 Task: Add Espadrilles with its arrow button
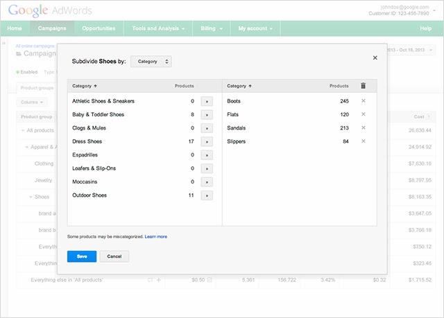pos(207,155)
